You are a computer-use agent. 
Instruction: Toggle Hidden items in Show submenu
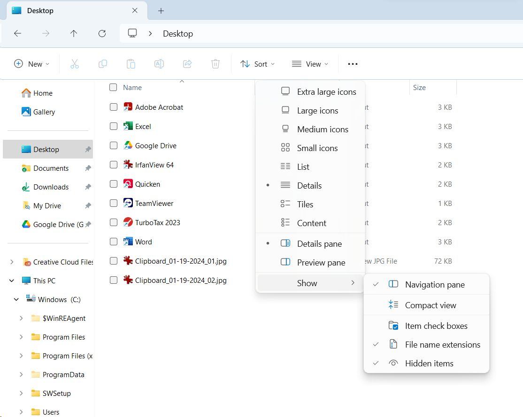[427, 364]
